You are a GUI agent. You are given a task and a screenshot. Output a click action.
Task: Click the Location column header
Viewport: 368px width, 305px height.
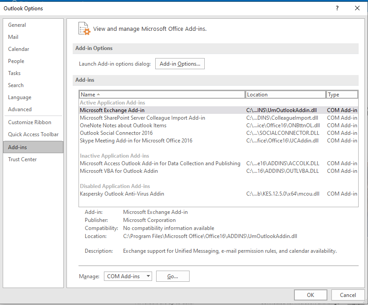pos(285,95)
